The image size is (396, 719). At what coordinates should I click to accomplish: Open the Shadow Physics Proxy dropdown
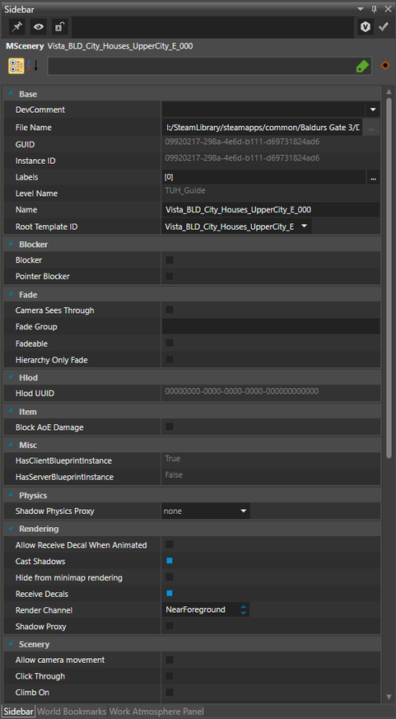(206, 511)
